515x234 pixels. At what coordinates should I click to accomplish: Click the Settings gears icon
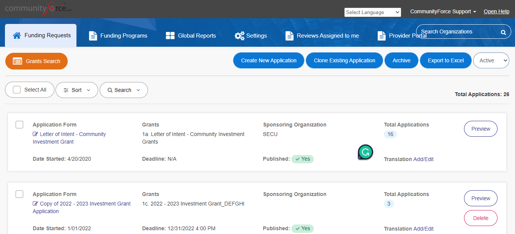(x=240, y=36)
